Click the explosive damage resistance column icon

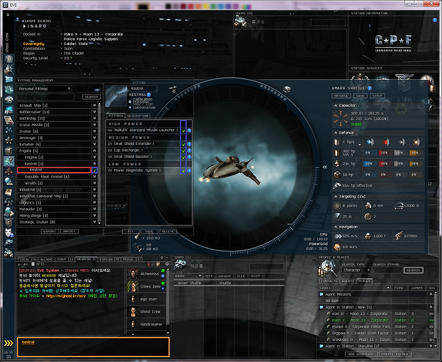[416, 142]
